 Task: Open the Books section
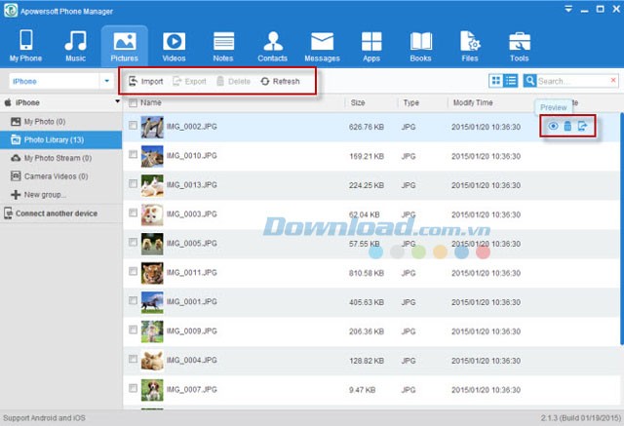(420, 46)
